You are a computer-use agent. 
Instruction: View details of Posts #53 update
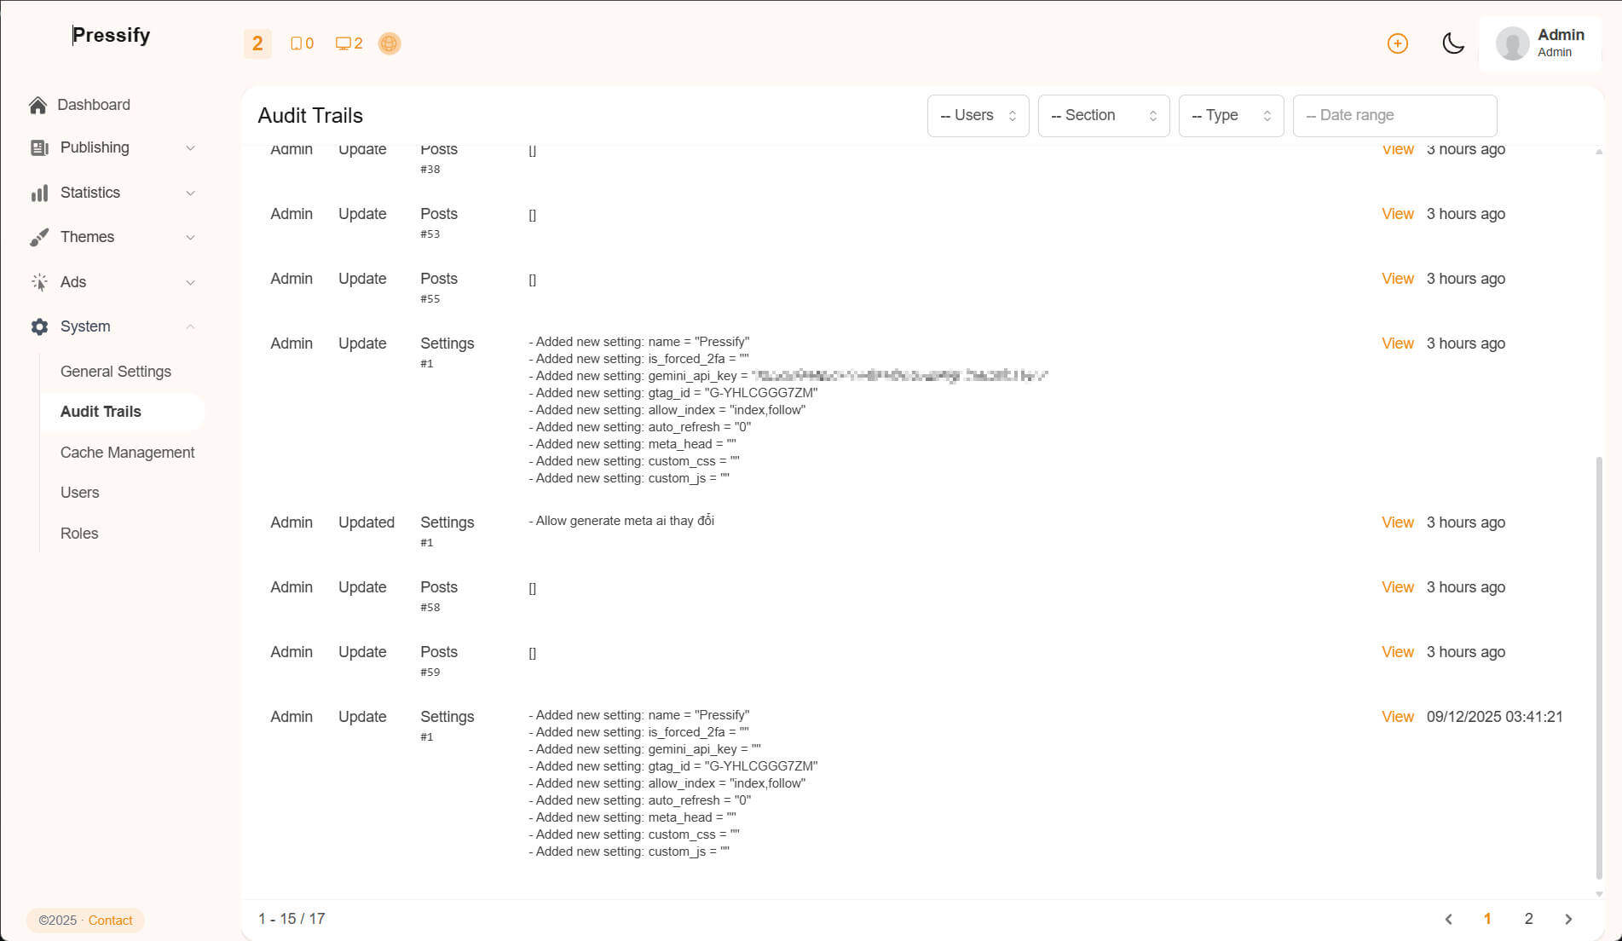coord(1397,214)
